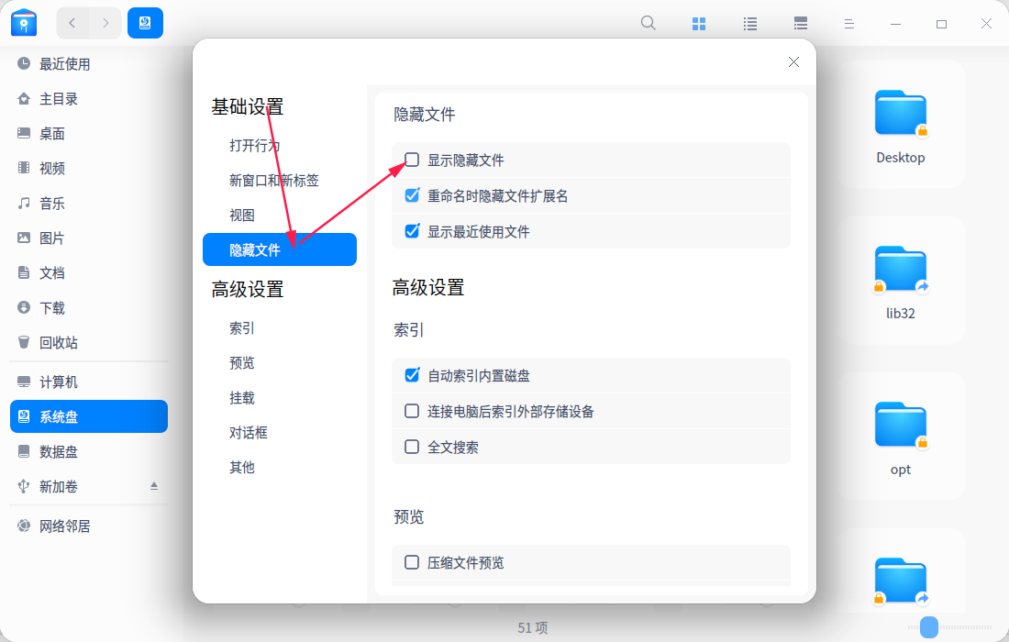Image resolution: width=1009 pixels, height=642 pixels.
Task: Click the system disk location button
Action: click(x=146, y=23)
